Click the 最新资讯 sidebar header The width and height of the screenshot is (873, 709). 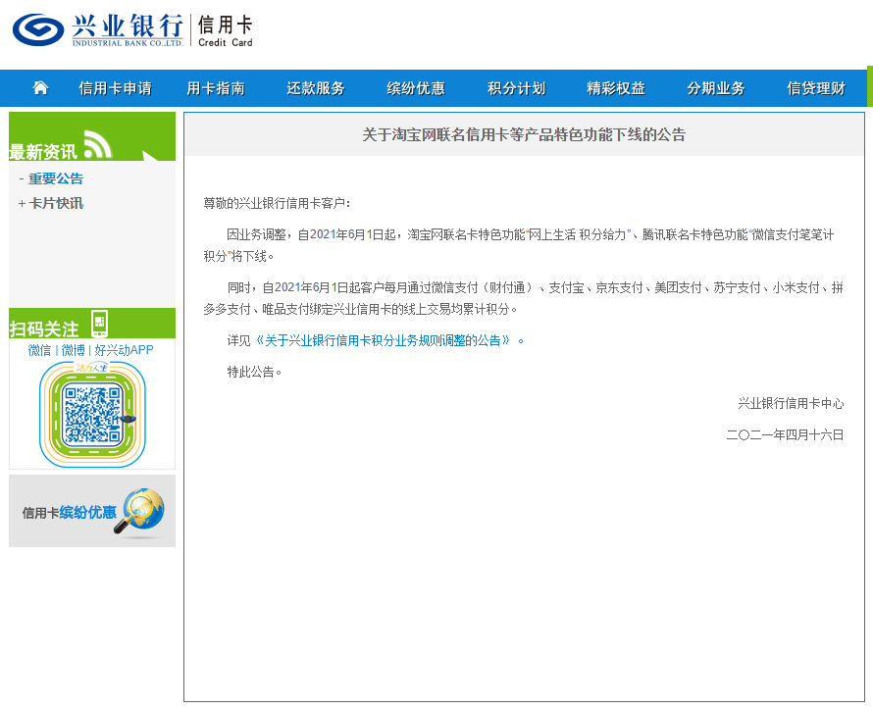pyautogui.click(x=92, y=136)
